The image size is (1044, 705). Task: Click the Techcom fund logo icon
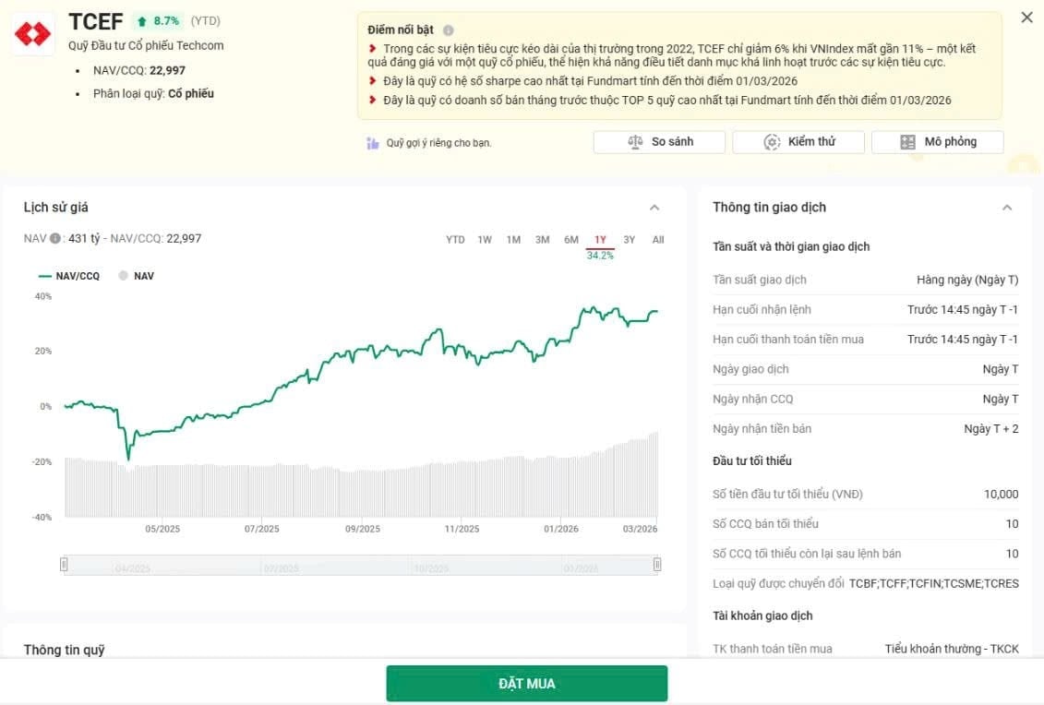[33, 34]
